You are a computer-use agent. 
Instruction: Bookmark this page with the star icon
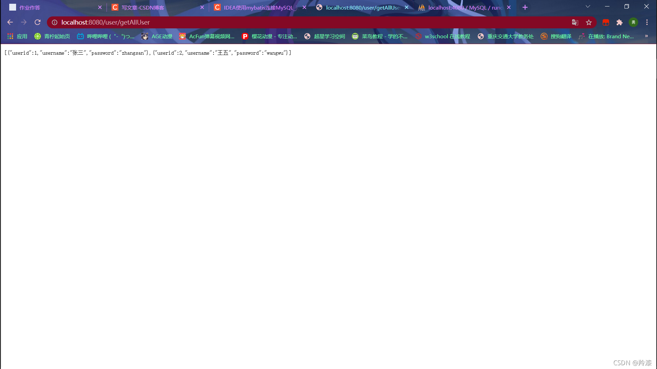coord(589,22)
